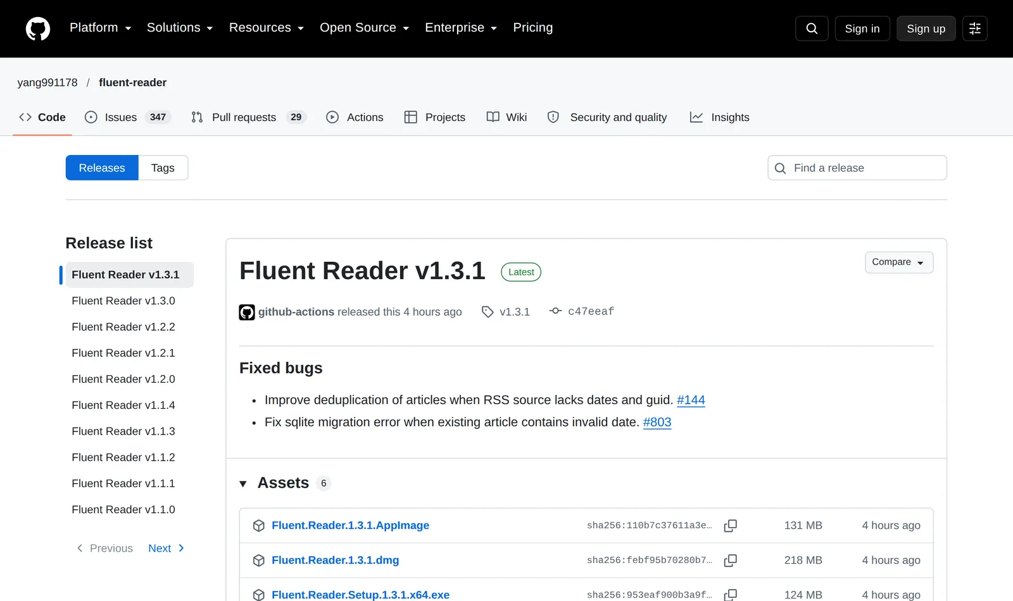Switch to the Issues tab

pyautogui.click(x=128, y=117)
